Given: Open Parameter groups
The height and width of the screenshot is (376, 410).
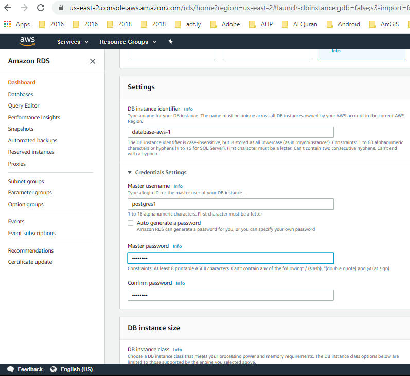Looking at the screenshot, I should pyautogui.click(x=30, y=193).
